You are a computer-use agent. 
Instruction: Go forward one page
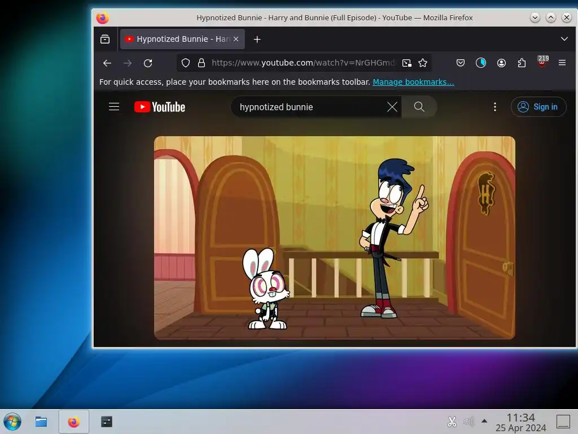coord(128,63)
